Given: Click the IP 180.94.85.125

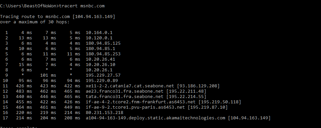Looking at the screenshot, I should point(103,43).
